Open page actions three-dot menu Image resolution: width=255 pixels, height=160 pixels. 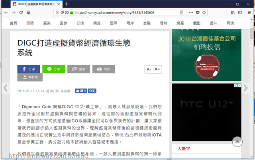tap(191, 12)
